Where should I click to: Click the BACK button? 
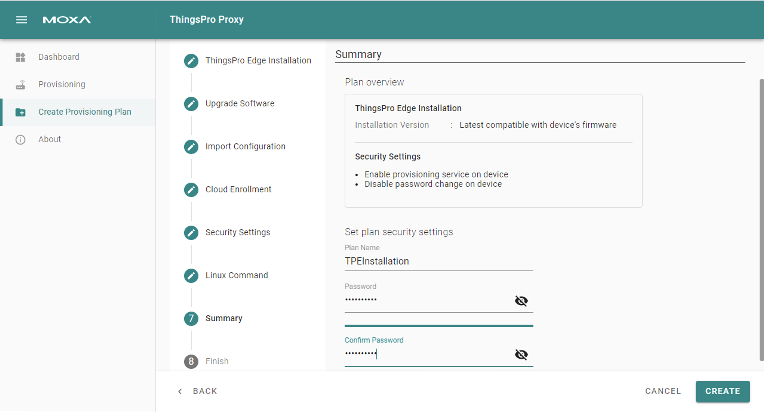197,391
